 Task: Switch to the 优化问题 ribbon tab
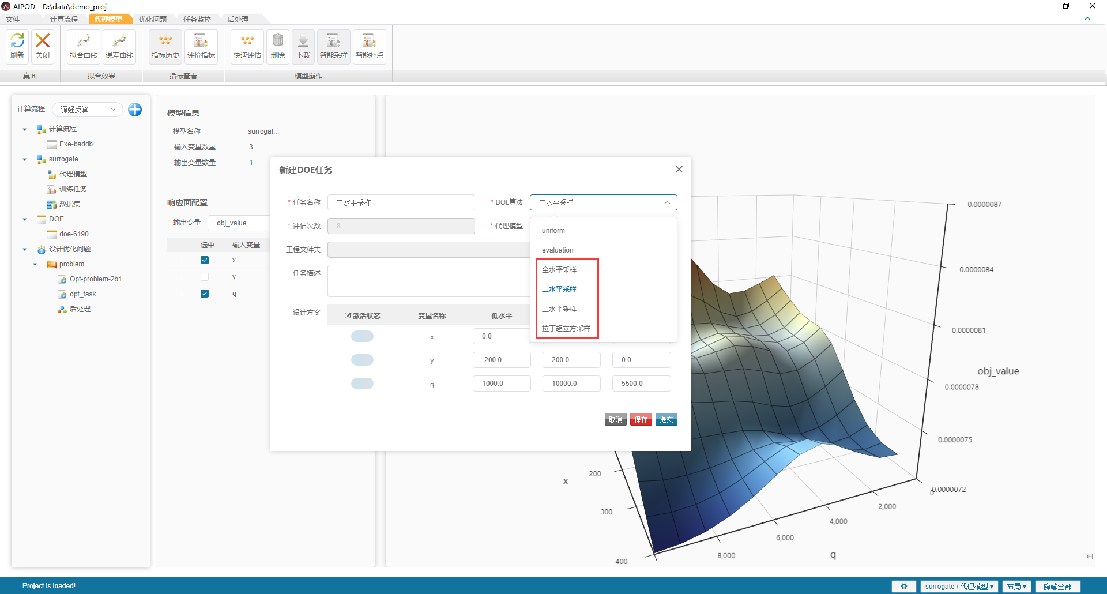(153, 20)
